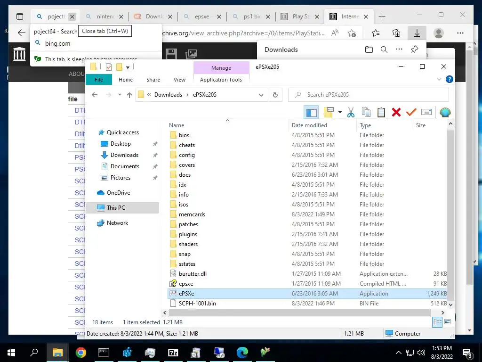Switch to large icons view layout
The height and width of the screenshot is (362, 482).
[448, 322]
